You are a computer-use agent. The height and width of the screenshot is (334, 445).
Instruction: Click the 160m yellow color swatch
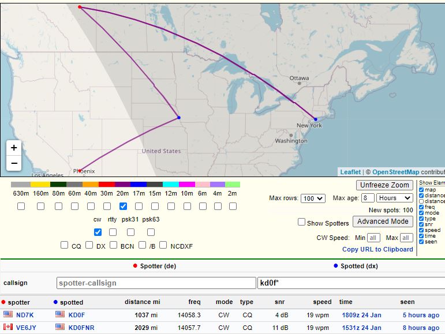tap(40, 185)
